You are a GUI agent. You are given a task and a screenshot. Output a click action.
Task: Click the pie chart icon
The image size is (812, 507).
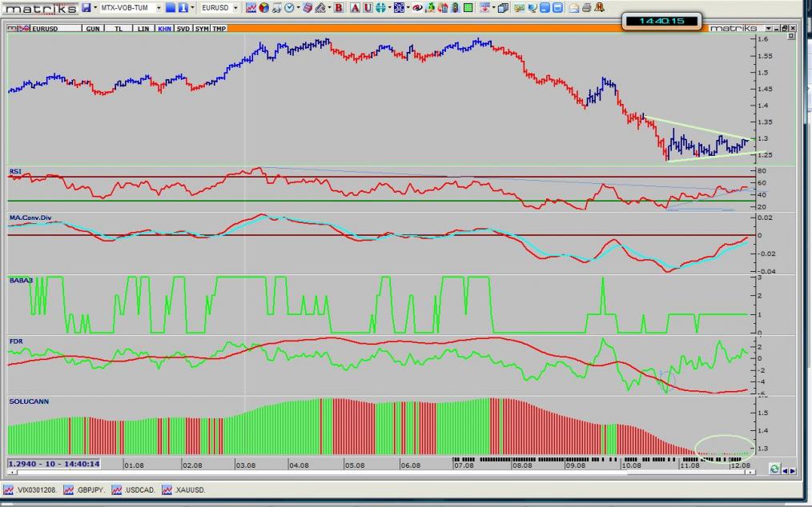point(263,7)
